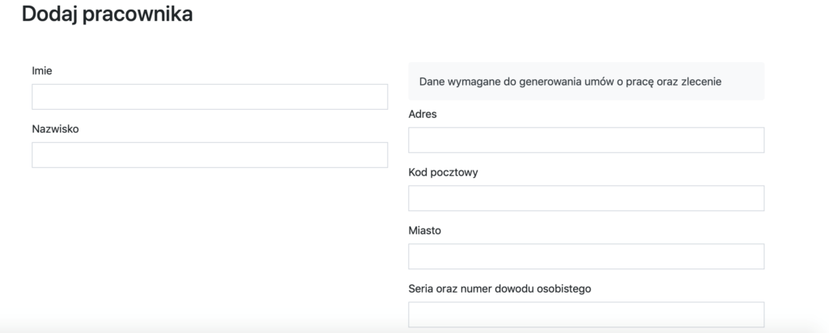Click into the Imie input field
The width and height of the screenshot is (829, 333).
210,97
